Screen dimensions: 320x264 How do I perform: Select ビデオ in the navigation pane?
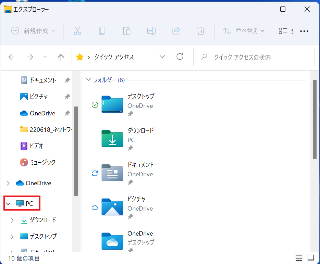click(36, 146)
